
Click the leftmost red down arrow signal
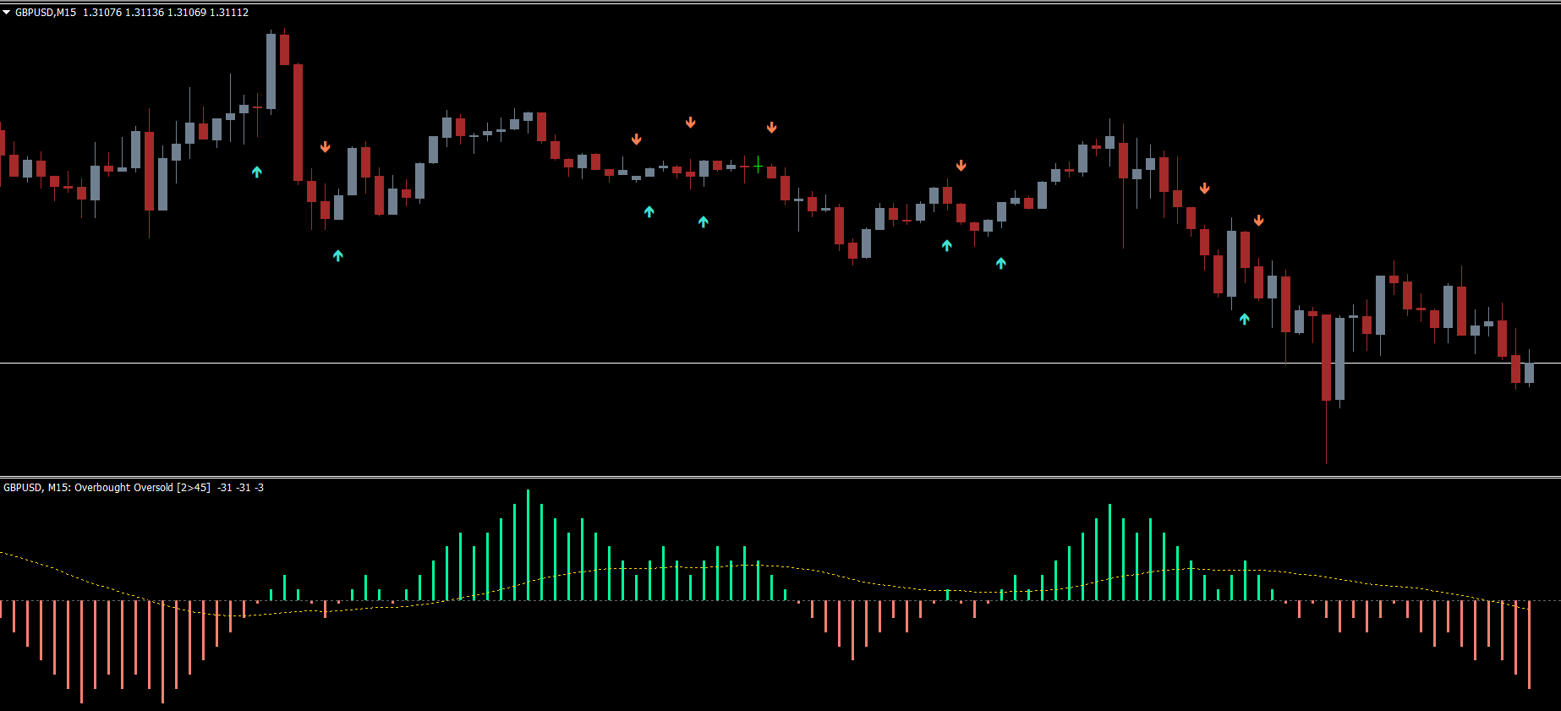click(326, 147)
